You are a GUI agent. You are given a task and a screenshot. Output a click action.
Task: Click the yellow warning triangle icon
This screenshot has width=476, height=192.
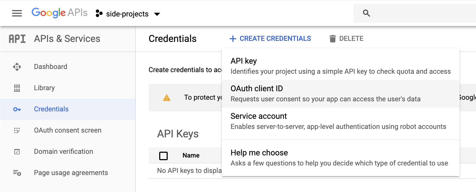pos(167,98)
